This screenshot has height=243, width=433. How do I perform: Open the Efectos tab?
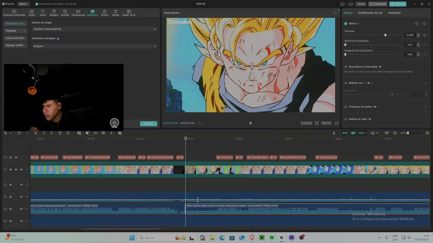pos(65,13)
